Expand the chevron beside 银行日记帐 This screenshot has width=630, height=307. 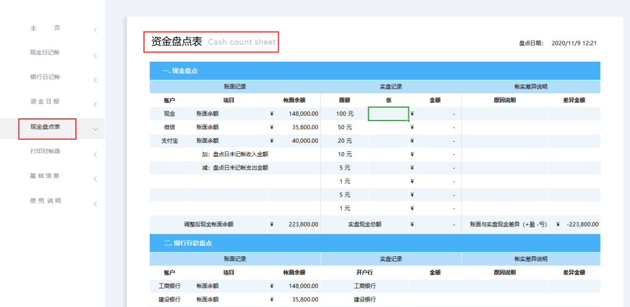pos(95,80)
